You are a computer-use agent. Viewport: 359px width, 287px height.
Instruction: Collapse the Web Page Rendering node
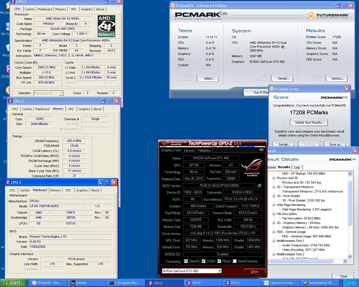coord(274,205)
